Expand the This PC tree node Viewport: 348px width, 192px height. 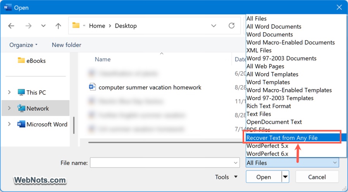tap(9, 92)
